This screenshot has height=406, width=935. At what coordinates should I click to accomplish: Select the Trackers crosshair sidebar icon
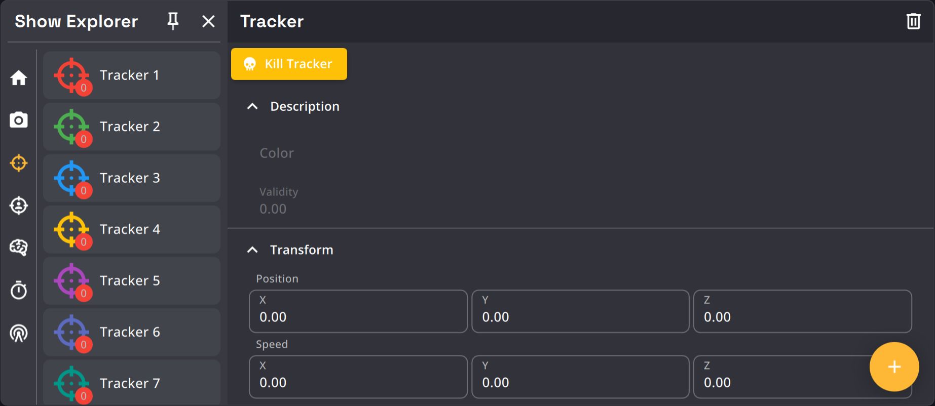pyautogui.click(x=19, y=163)
